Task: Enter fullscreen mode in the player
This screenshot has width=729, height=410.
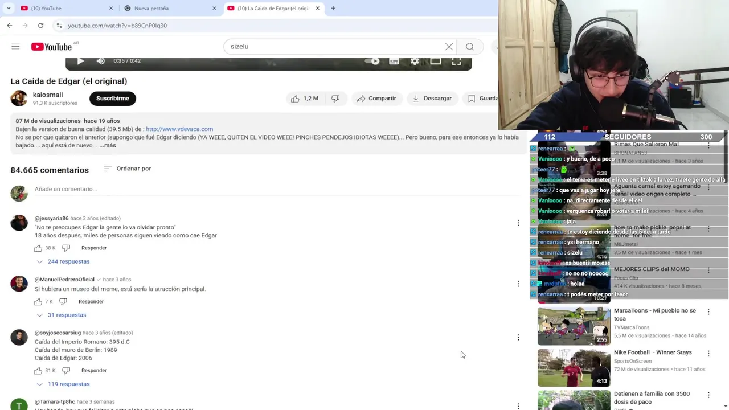Action: pos(456,61)
